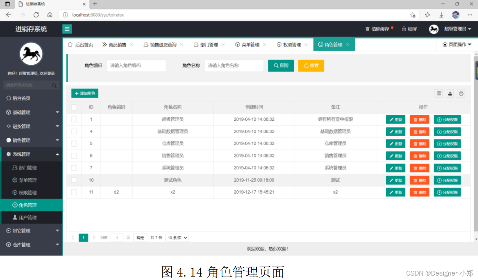478x280 pixels.
Task: Click the previous page arrow in pagination
Action: [73, 238]
